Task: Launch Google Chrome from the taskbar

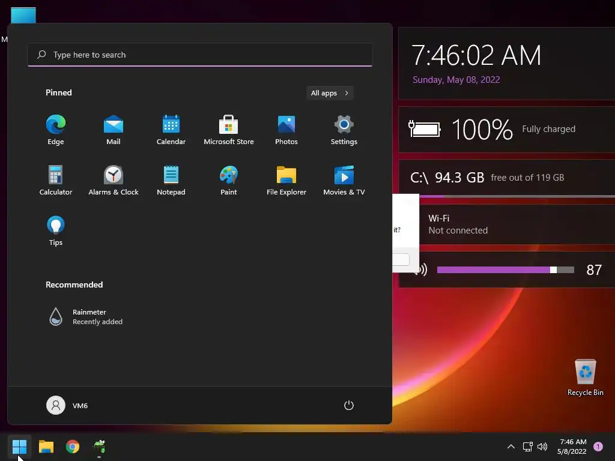Action: click(x=73, y=447)
